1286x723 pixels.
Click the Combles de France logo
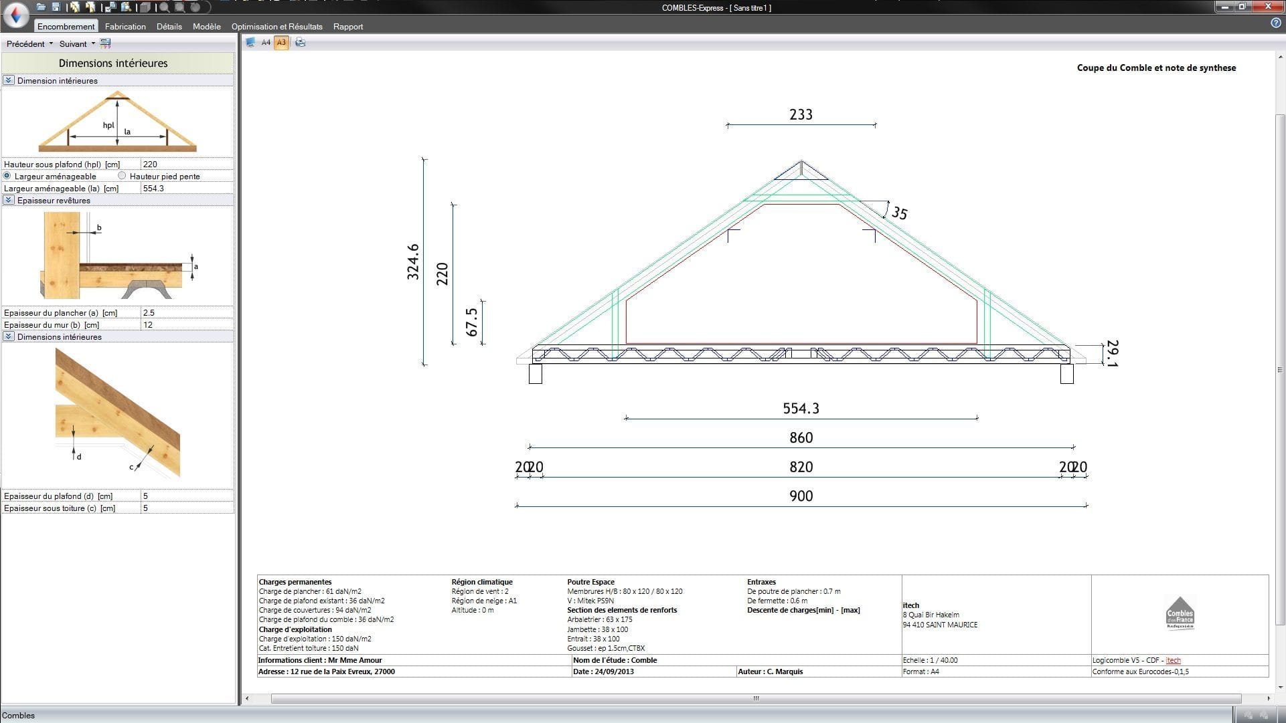pos(1180,613)
